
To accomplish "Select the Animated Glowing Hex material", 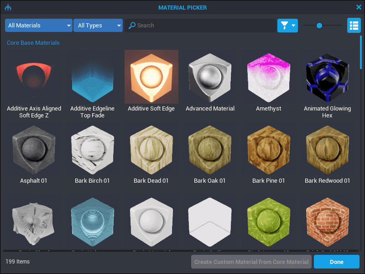I will click(x=327, y=77).
